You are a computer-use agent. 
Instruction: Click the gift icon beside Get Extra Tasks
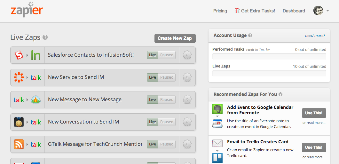[x=237, y=11]
